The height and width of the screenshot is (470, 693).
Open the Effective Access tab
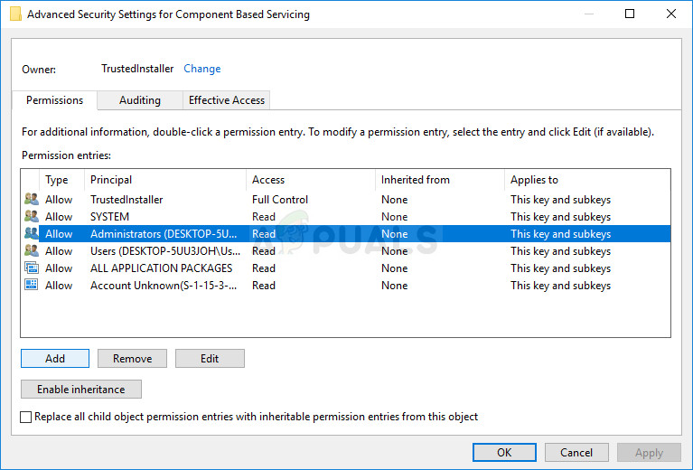pyautogui.click(x=226, y=100)
